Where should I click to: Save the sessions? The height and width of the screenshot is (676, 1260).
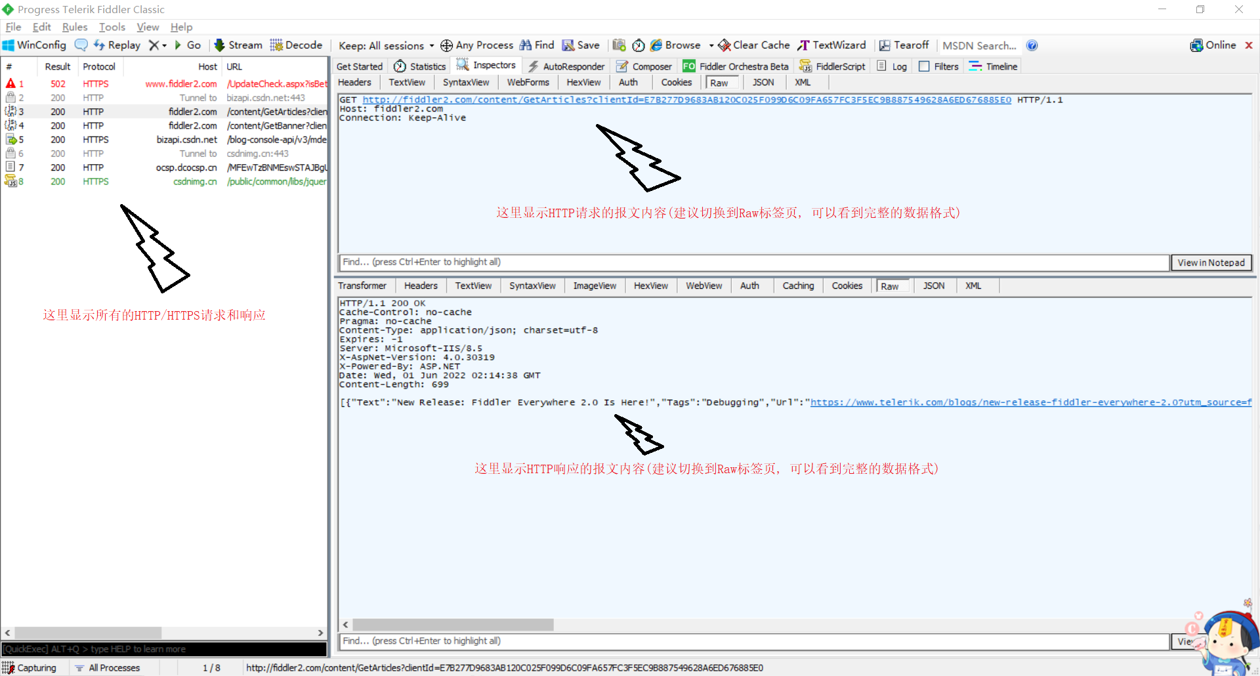tap(581, 45)
